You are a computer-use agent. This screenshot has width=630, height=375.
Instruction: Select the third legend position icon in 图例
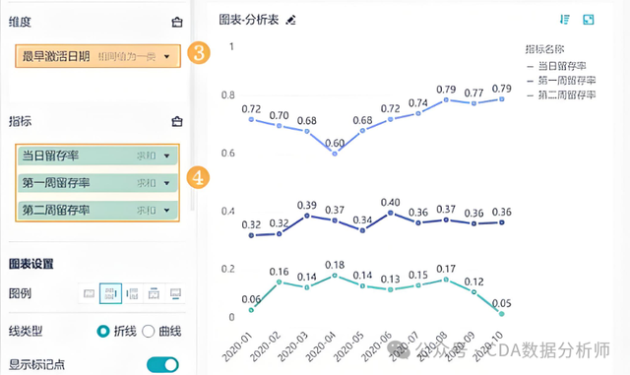point(132,293)
